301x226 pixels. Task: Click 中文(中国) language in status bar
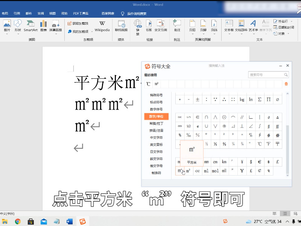point(7,214)
